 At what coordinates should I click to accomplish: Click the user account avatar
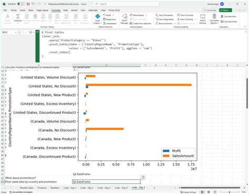(x=222, y=4)
